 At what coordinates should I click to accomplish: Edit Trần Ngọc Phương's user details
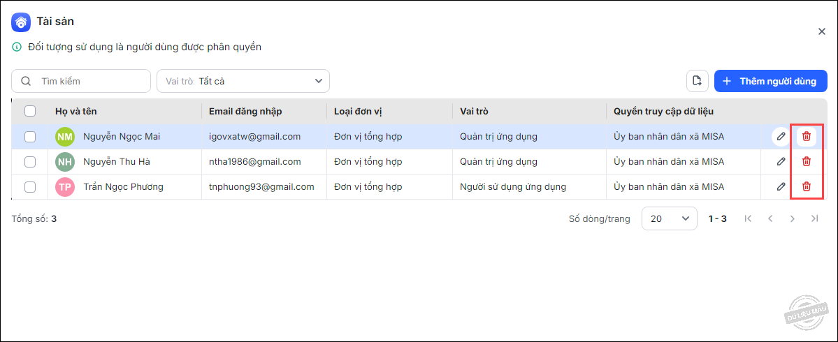[781, 186]
